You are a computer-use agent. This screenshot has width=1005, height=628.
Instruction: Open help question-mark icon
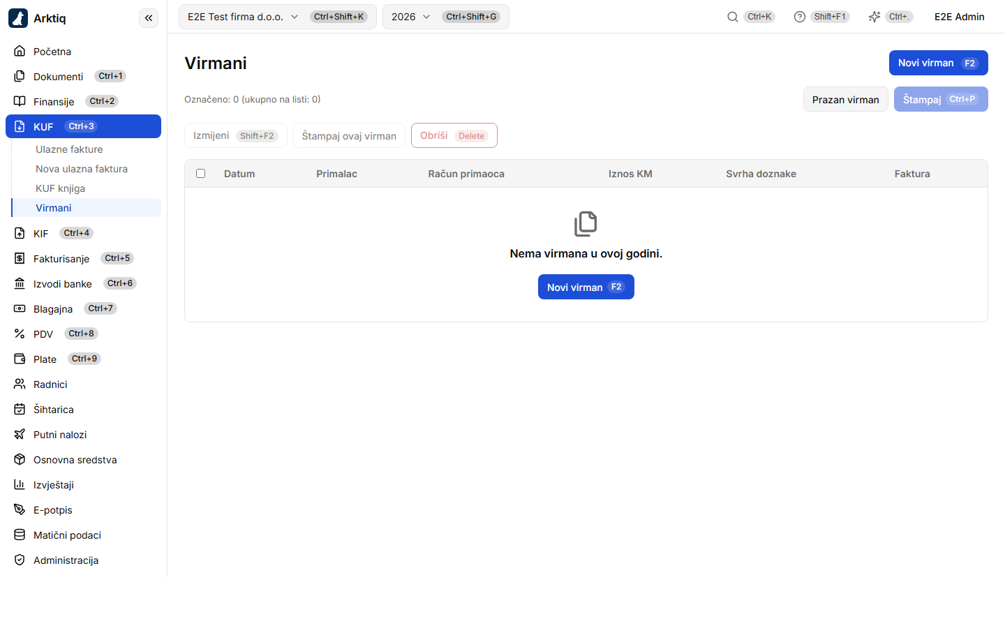[800, 17]
